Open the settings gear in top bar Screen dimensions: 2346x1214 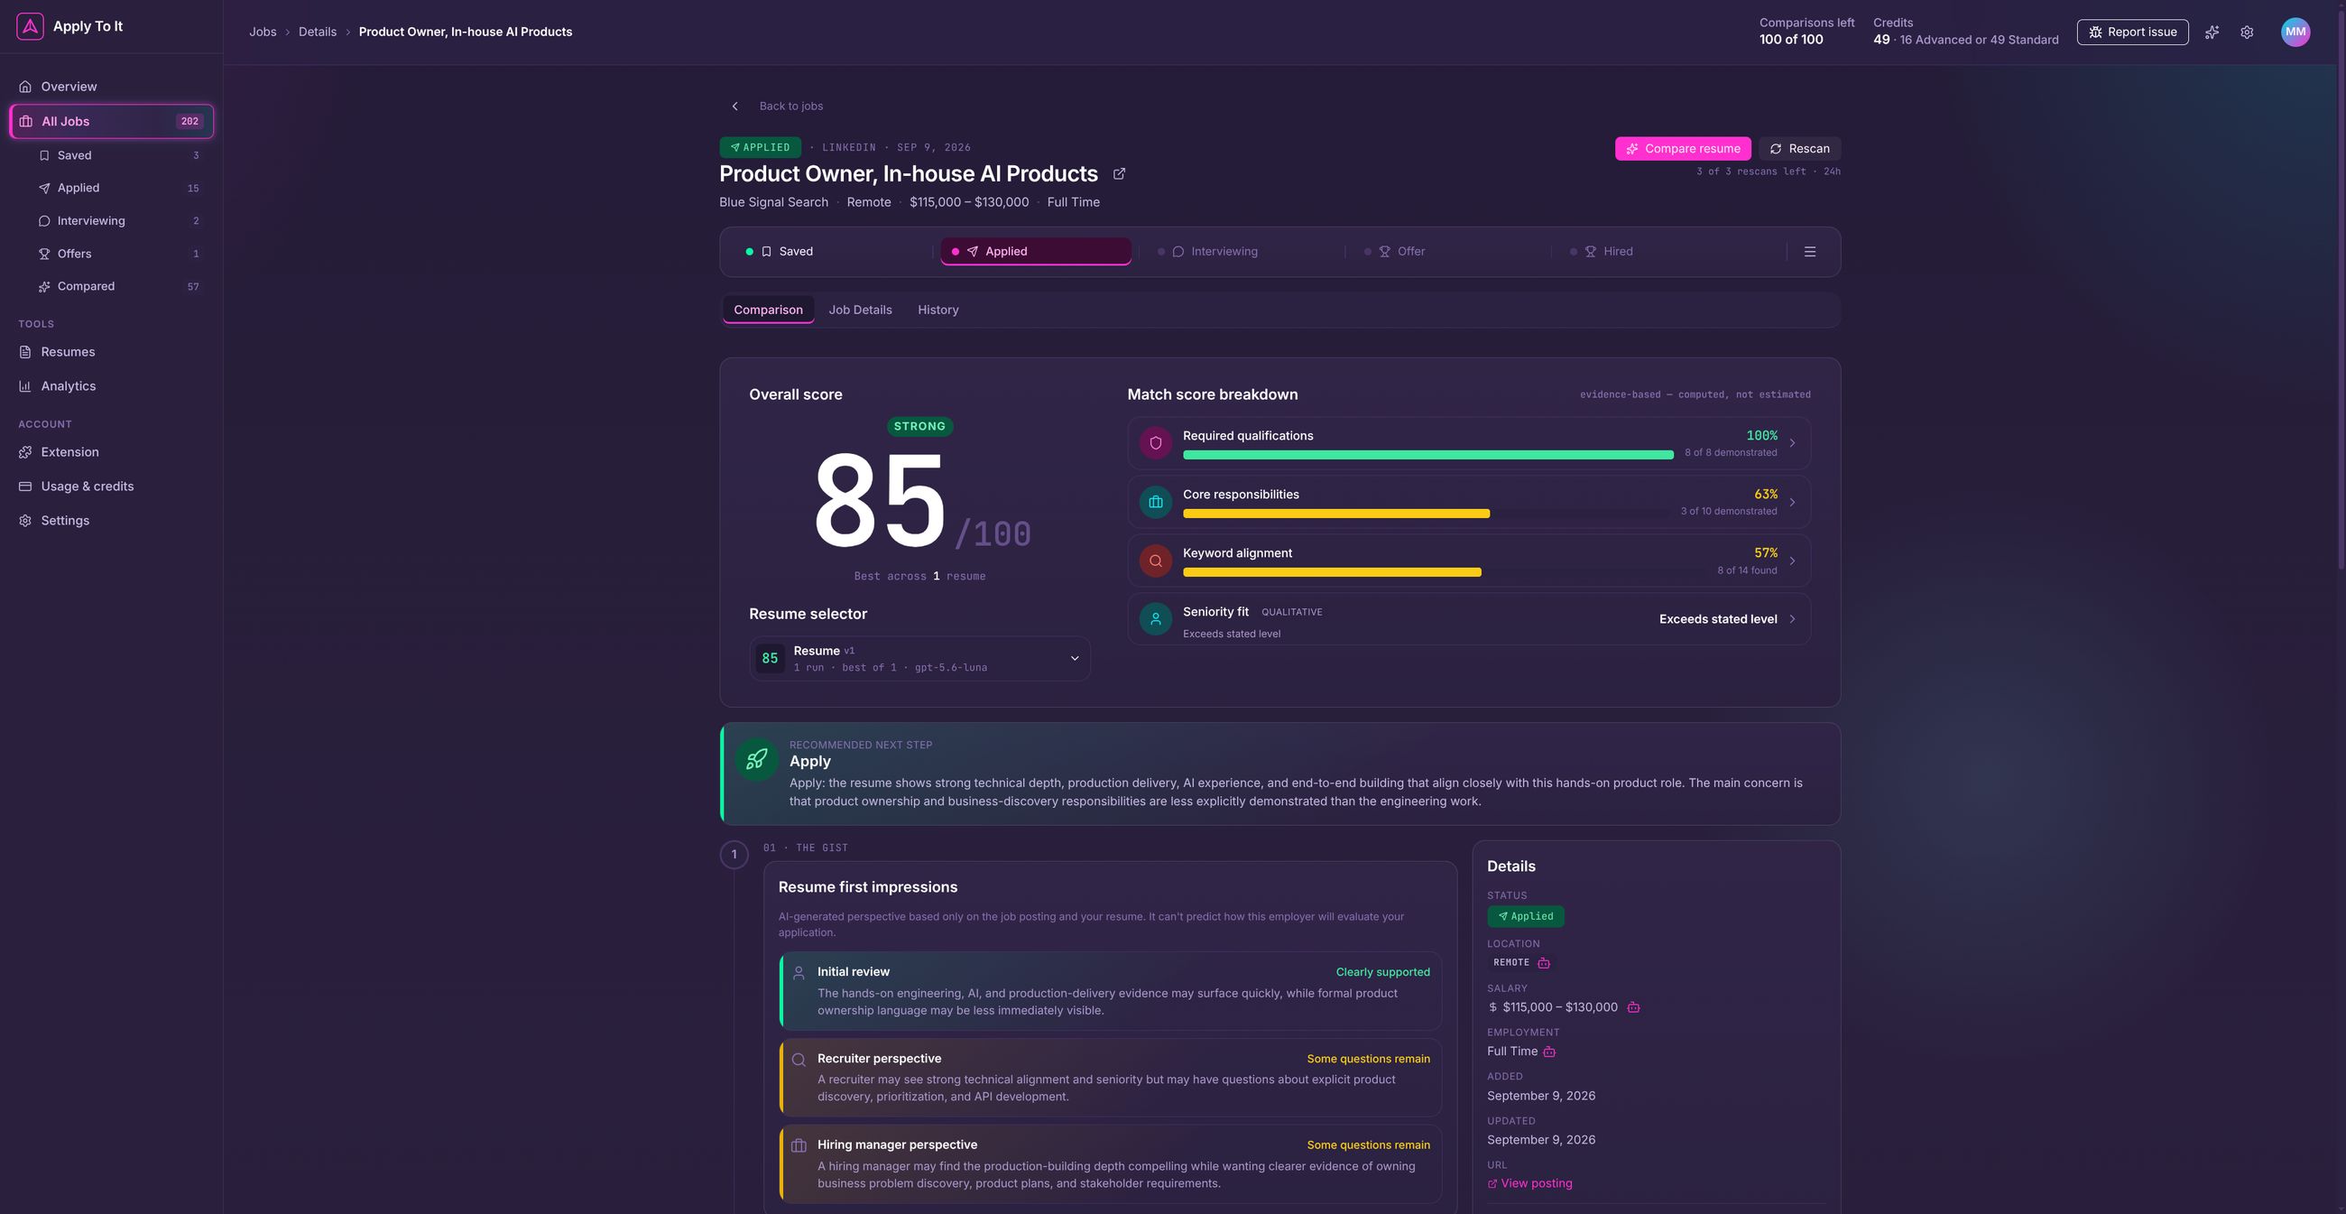pos(2247,32)
